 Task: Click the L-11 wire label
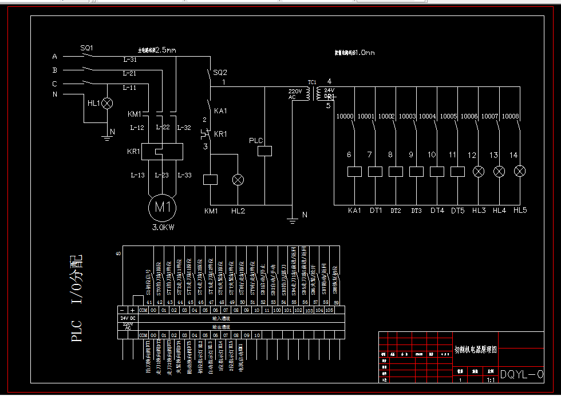(129, 88)
